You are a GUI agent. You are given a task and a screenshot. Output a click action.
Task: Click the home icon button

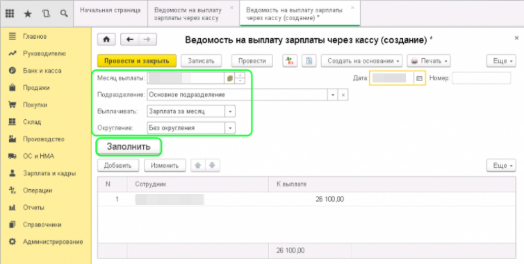tap(106, 39)
